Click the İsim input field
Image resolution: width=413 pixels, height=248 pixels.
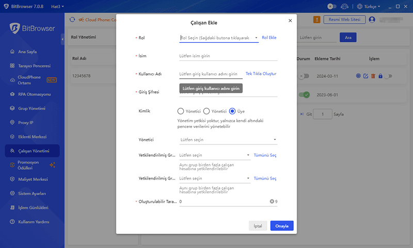coord(228,56)
